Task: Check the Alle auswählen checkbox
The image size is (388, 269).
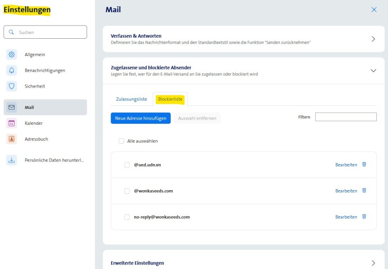Action: coord(121,141)
